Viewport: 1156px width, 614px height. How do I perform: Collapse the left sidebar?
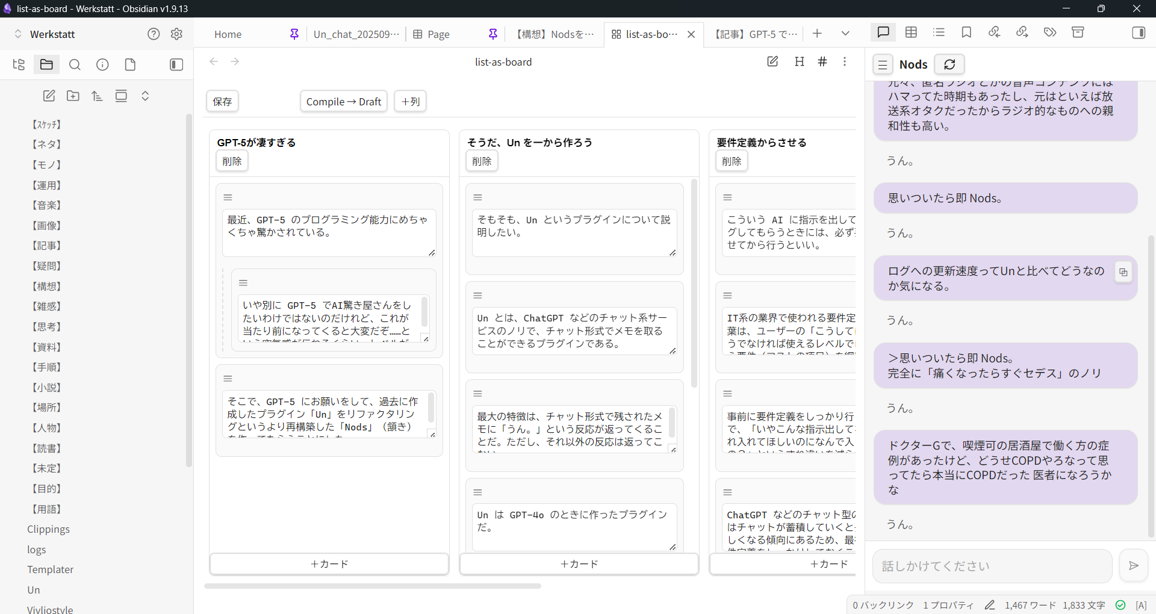click(176, 64)
